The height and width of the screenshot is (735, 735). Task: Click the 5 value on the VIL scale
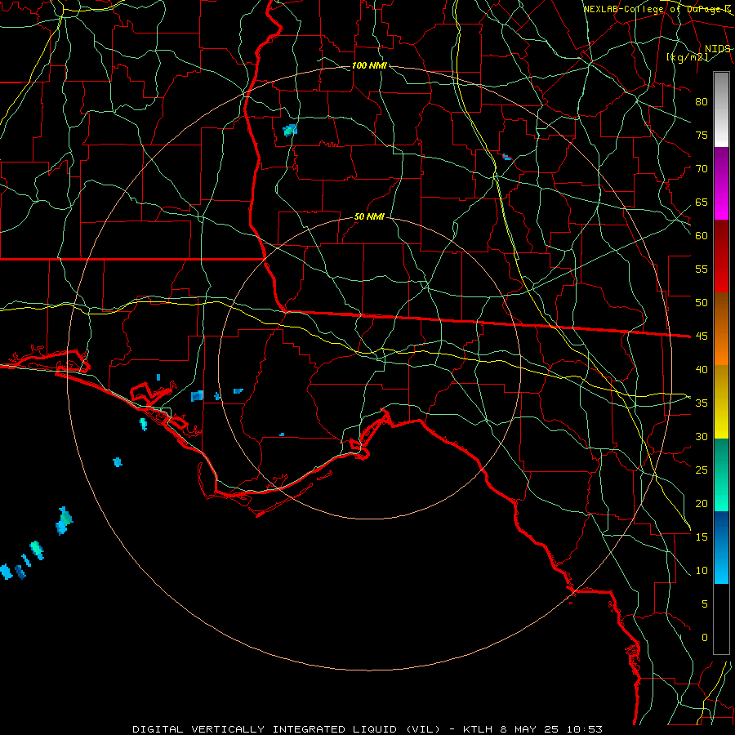click(705, 604)
